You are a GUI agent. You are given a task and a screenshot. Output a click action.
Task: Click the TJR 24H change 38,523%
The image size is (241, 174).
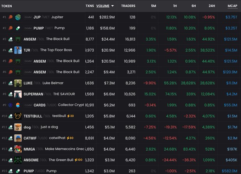click(x=207, y=50)
